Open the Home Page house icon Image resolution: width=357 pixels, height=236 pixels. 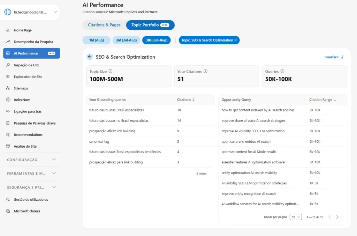[x=8, y=30]
